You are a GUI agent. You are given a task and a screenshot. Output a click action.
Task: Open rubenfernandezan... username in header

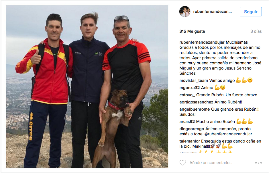pos(212,11)
